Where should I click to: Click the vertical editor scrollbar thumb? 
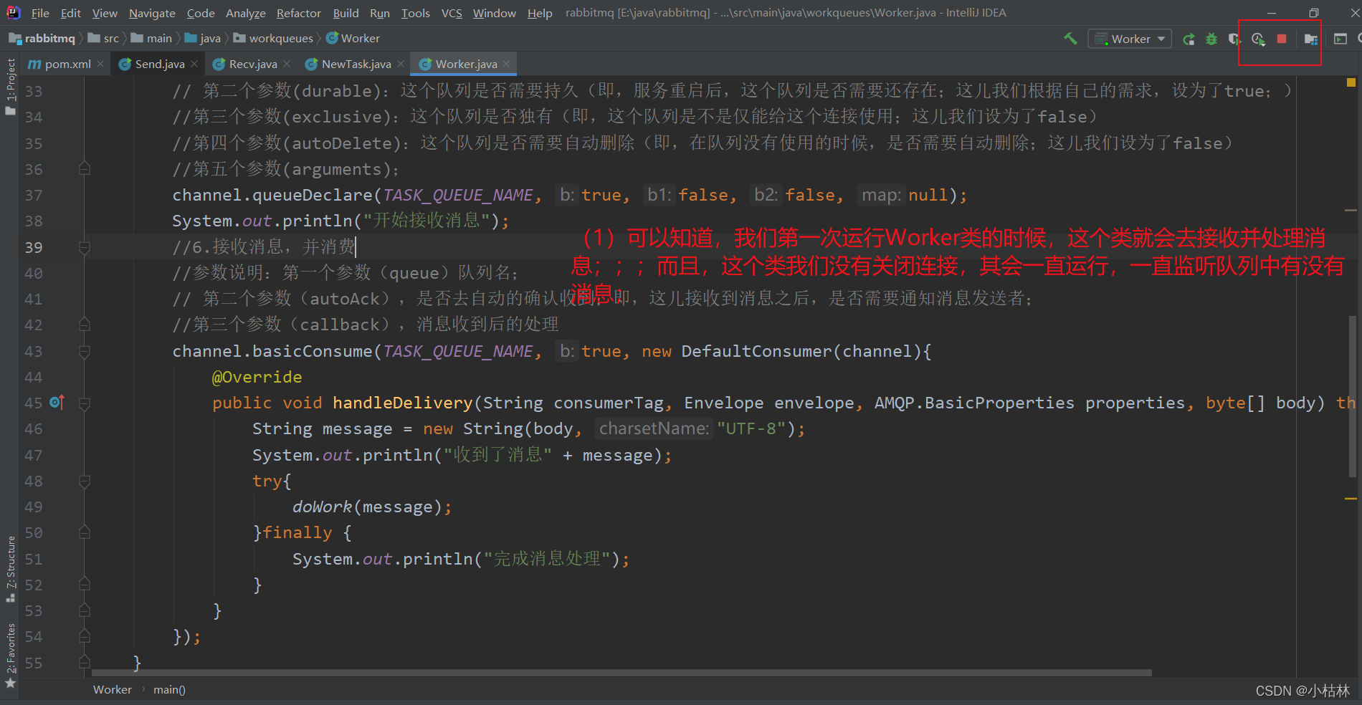point(1352,396)
